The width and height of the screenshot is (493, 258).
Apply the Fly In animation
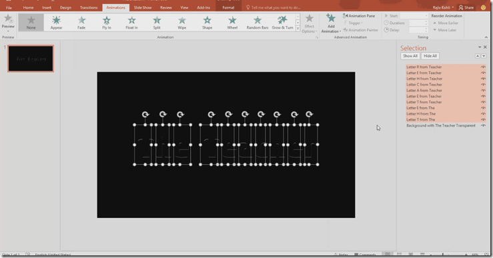point(107,22)
